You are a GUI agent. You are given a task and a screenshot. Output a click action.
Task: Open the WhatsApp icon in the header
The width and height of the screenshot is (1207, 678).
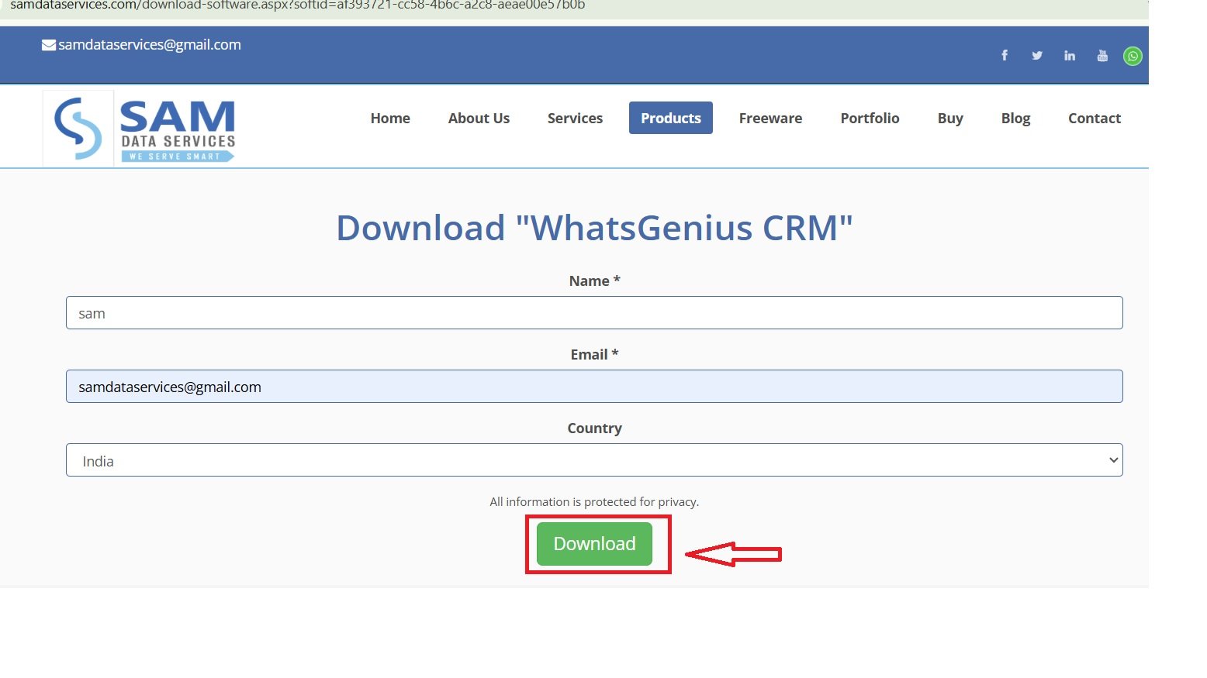coord(1133,55)
